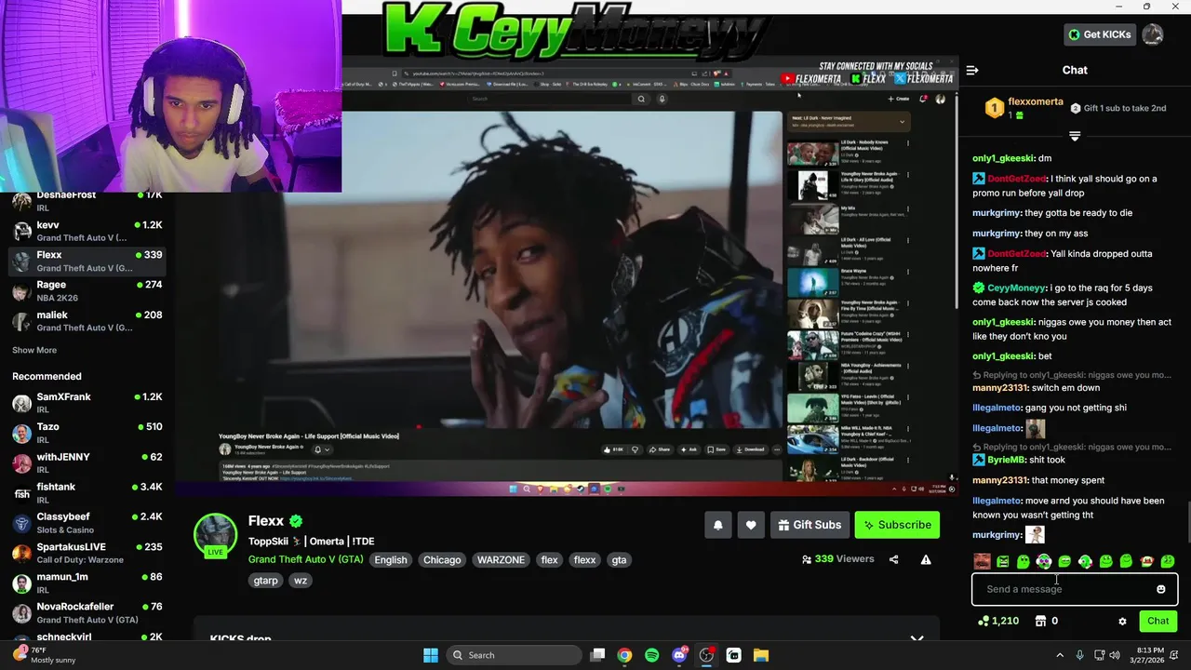Open Spotify from the taskbar
This screenshot has height=670, width=1191.
pyautogui.click(x=651, y=655)
